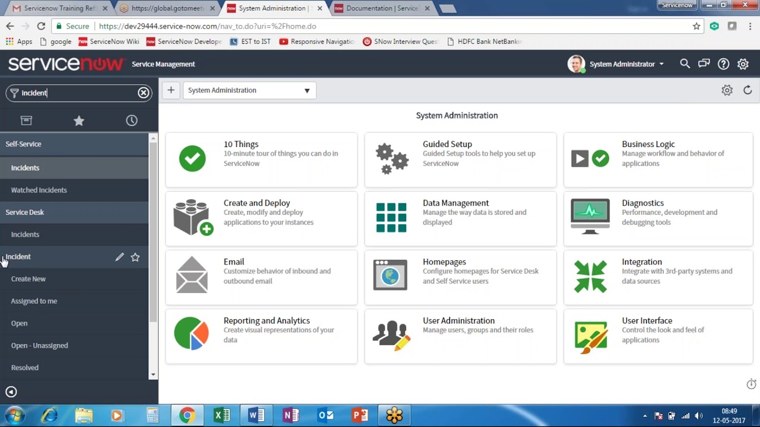
Task: Clear the navigation filter text
Action: point(144,93)
